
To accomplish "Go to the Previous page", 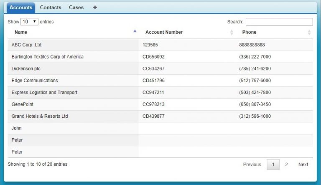I will [252, 165].
